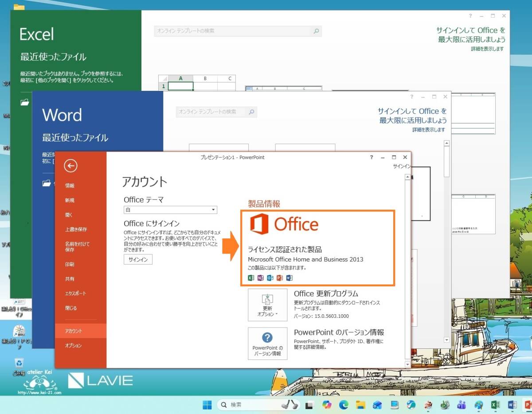Image resolution: width=532 pixels, height=414 pixels.
Task: Click the サインイン button under Office にサインイン
Action: (138, 259)
